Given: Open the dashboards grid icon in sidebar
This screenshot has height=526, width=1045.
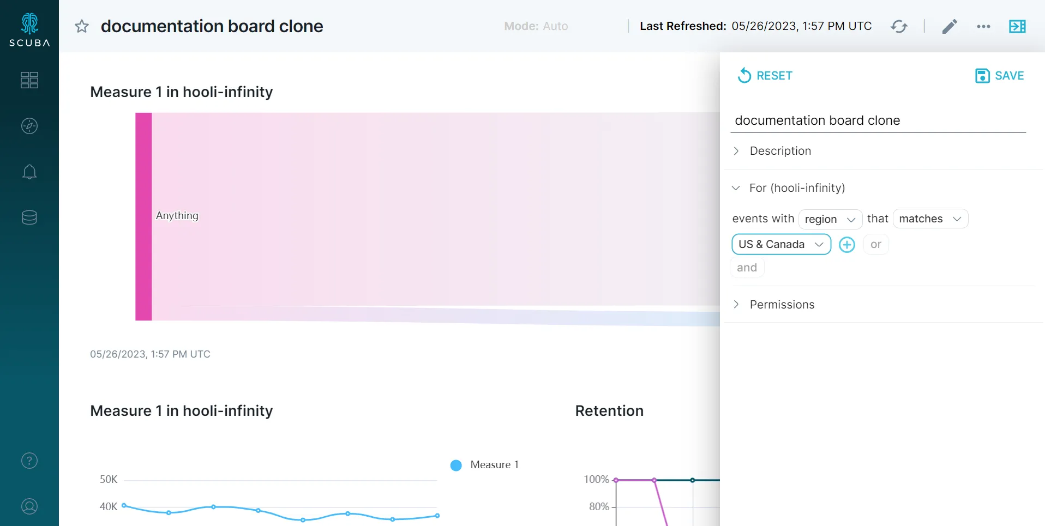Looking at the screenshot, I should coord(29,80).
